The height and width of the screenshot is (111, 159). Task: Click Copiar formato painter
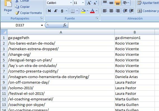click(x=28, y=13)
